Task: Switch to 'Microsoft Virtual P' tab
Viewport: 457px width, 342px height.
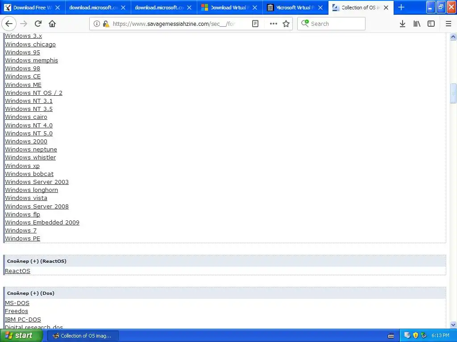Action: tap(295, 8)
